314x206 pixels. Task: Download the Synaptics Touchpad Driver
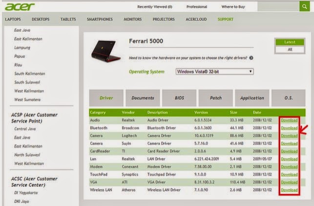pyautogui.click(x=289, y=174)
